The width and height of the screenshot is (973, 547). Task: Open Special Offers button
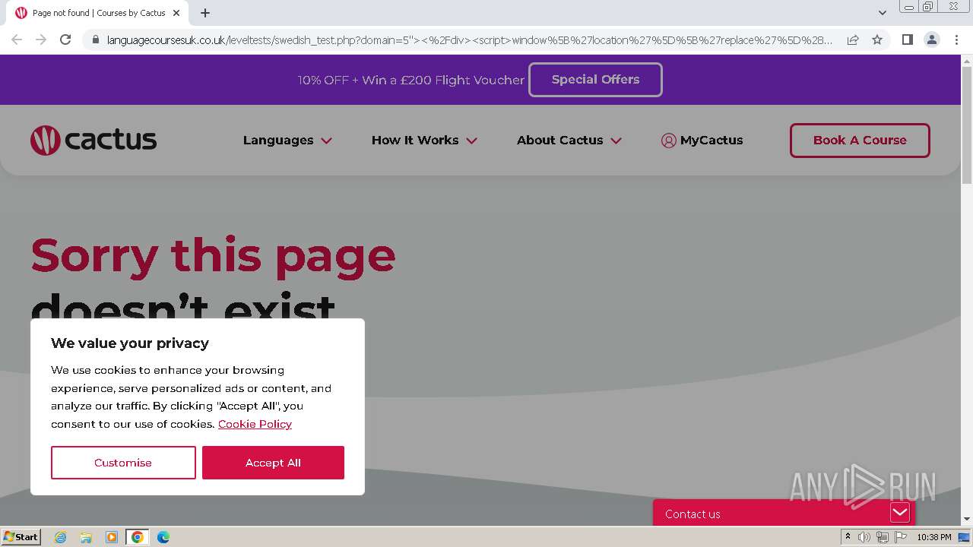tap(595, 80)
